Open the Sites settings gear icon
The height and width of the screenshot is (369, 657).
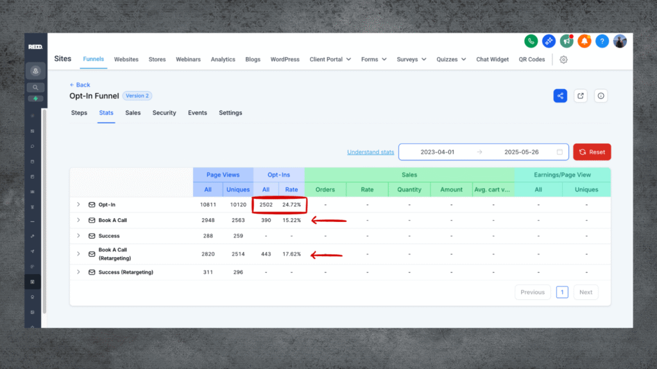coord(563,60)
